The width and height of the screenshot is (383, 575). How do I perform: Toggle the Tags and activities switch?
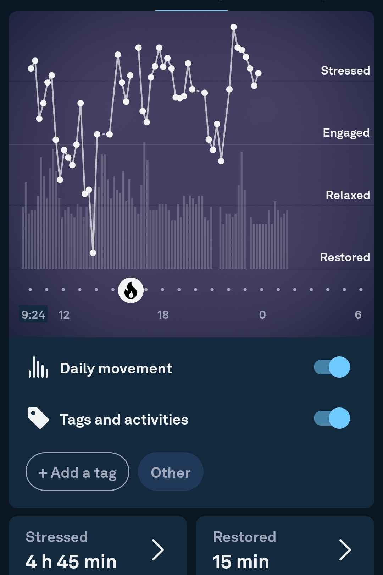[332, 418]
